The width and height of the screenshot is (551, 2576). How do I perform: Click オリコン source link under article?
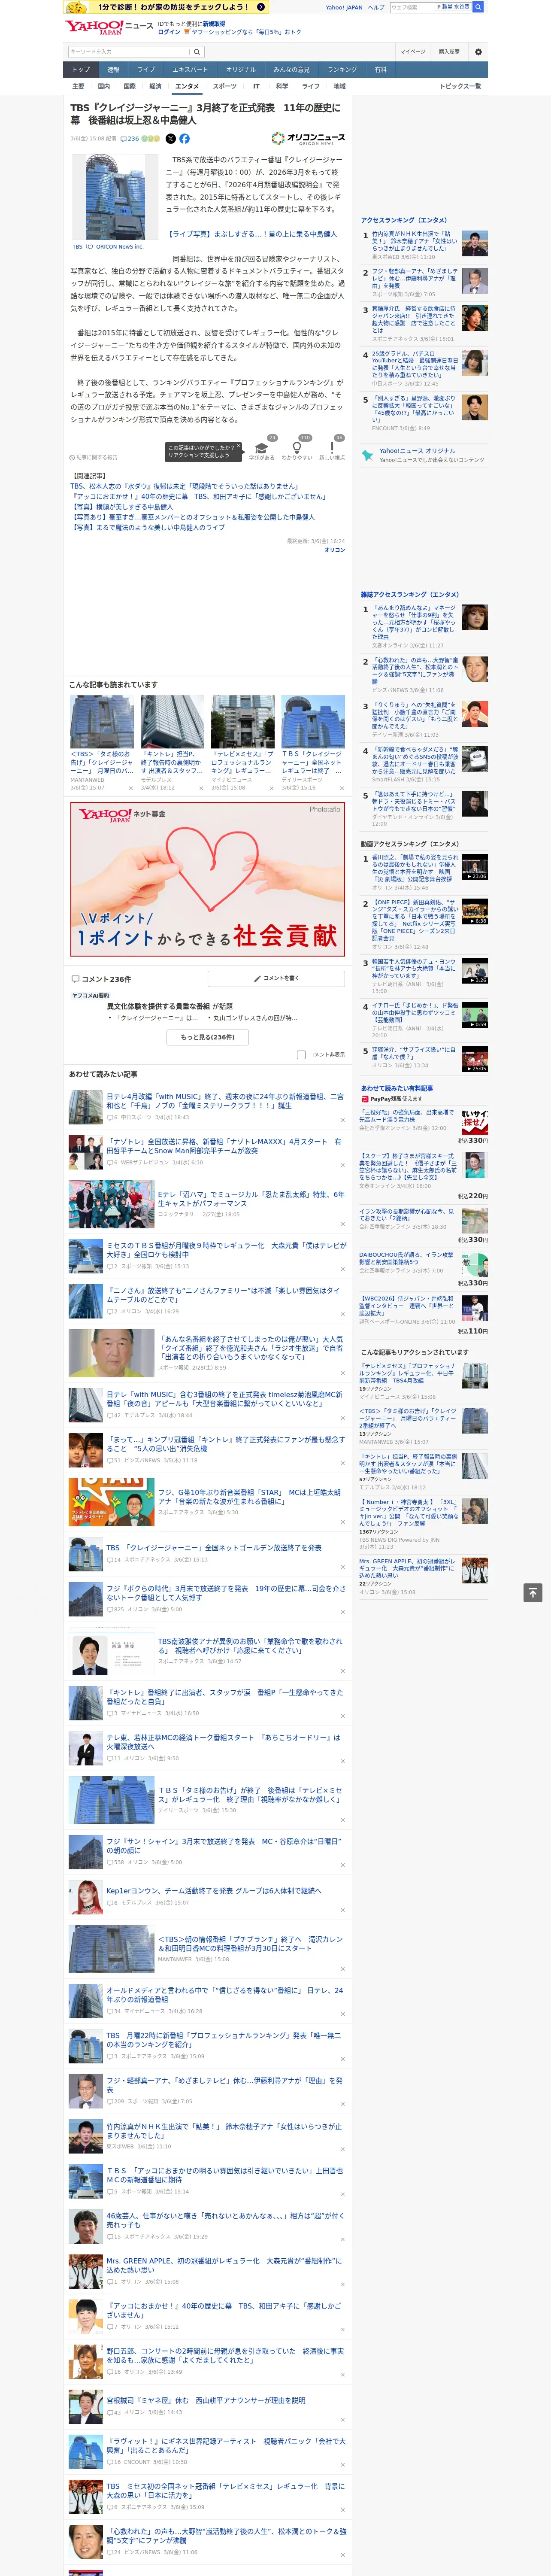[335, 550]
